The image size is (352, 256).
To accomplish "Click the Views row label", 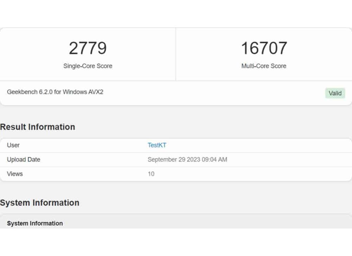I will [x=15, y=174].
